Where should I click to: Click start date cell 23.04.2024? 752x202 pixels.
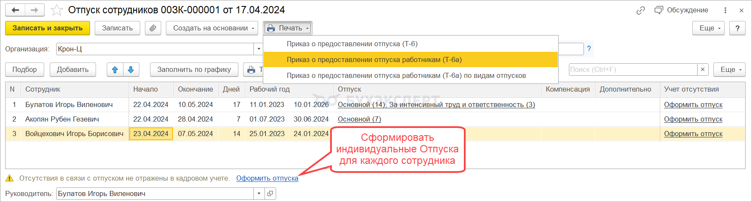151,134
